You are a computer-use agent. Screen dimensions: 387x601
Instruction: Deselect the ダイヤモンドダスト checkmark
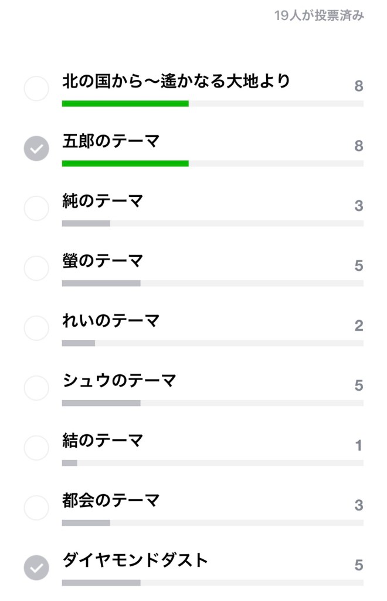pos(36,568)
